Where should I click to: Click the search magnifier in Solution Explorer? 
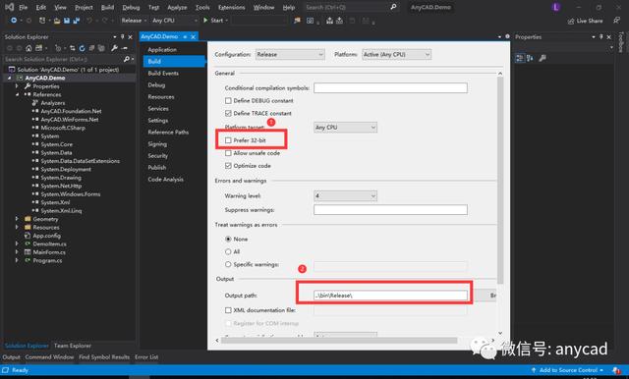click(127, 59)
